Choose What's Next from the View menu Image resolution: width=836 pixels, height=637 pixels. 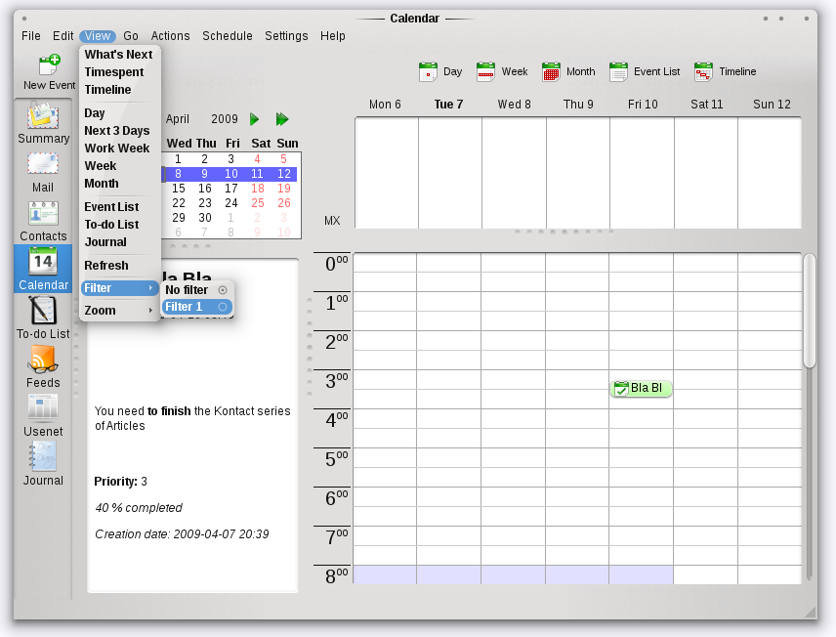point(118,55)
